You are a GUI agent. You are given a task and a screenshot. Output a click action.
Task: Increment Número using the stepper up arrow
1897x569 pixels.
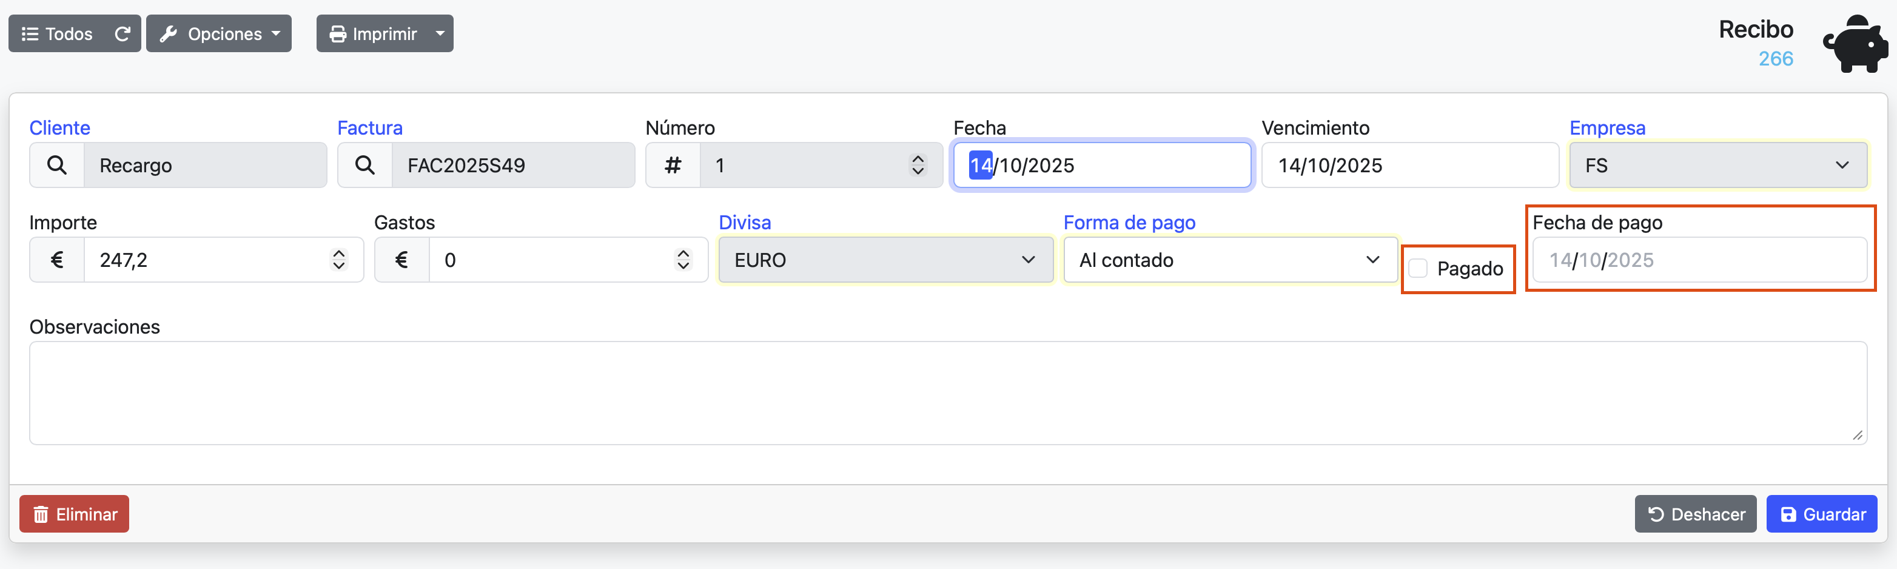coord(918,158)
